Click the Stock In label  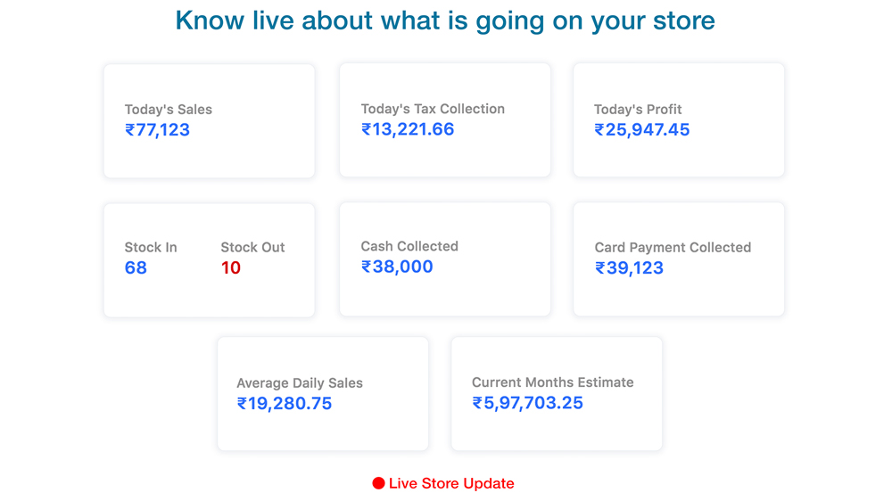[151, 248]
